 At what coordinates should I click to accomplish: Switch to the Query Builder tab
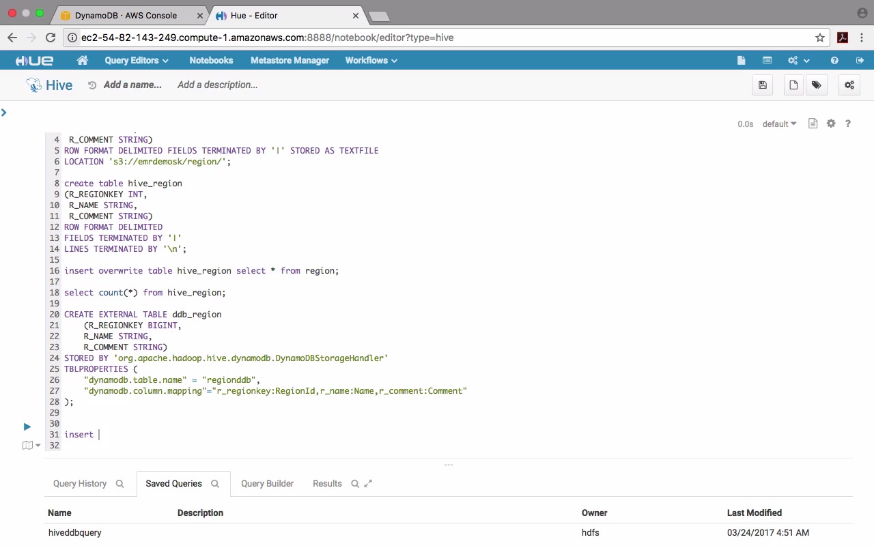(x=267, y=483)
